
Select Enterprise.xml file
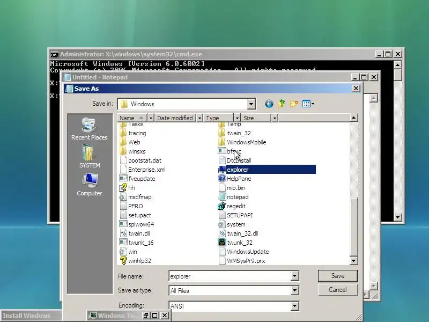[143, 170]
